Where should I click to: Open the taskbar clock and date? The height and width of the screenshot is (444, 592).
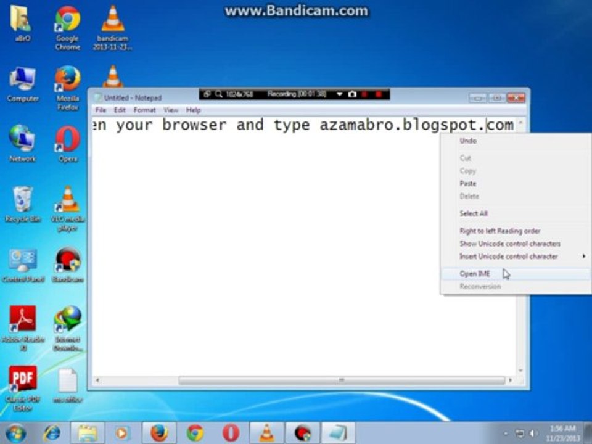tap(562, 433)
